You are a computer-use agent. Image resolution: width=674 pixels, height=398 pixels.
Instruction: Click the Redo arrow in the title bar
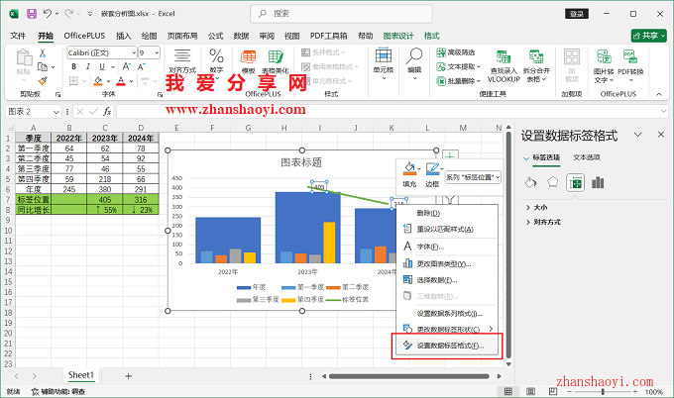pos(68,14)
